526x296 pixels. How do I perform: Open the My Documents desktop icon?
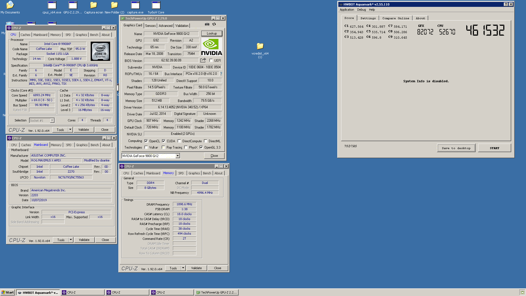(x=10, y=7)
